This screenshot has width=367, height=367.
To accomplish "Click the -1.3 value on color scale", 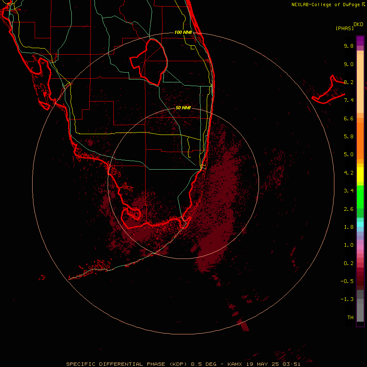I will click(347, 299).
